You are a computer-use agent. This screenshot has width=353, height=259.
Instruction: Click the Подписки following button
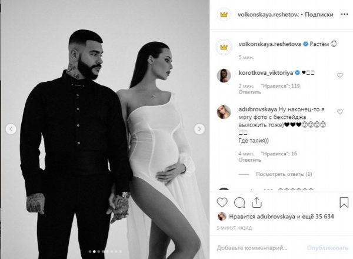click(x=319, y=14)
